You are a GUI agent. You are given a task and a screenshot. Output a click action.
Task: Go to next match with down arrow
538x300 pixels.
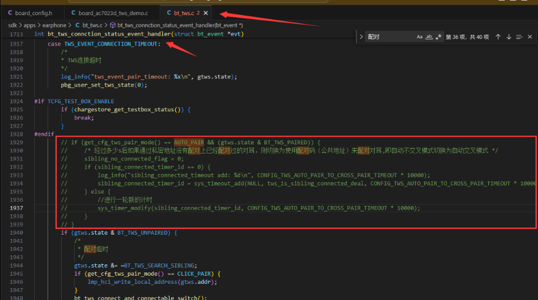tap(509, 37)
